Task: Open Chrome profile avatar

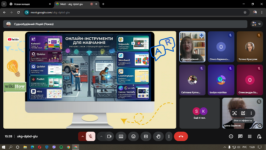Action: (x=255, y=12)
